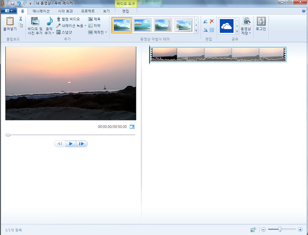Take a Snapshot of the preview

click(64, 32)
